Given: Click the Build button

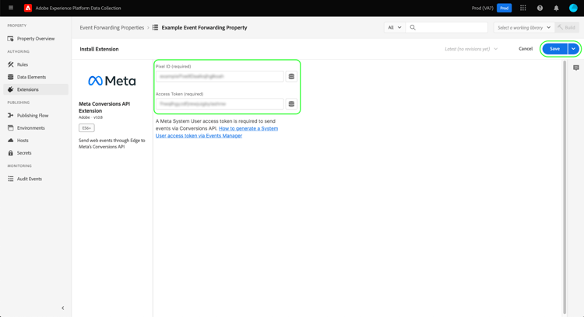Looking at the screenshot, I should pos(567,27).
